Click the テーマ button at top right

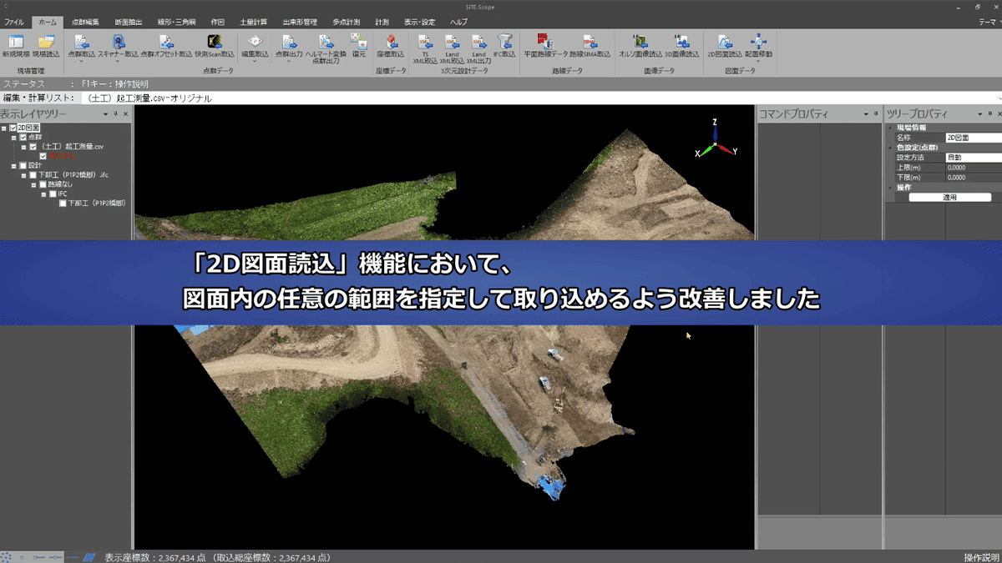986,23
